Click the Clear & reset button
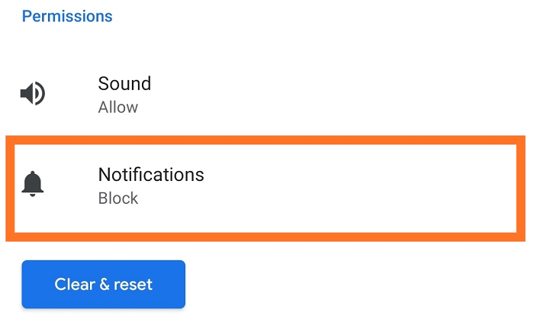This screenshot has height=316, width=534. click(x=104, y=284)
